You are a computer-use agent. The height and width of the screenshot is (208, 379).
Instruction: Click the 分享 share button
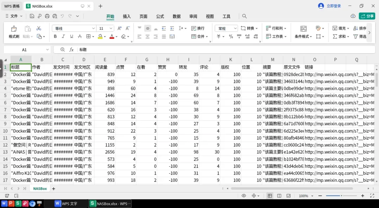(367, 16)
